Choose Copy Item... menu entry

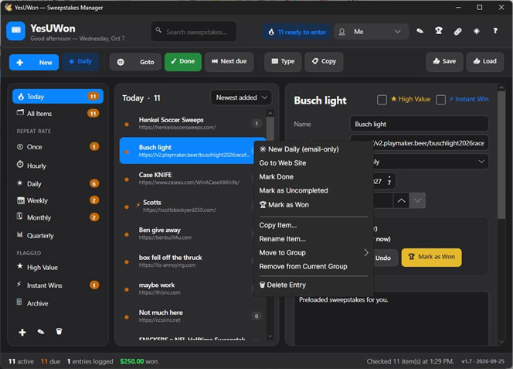tap(314, 225)
